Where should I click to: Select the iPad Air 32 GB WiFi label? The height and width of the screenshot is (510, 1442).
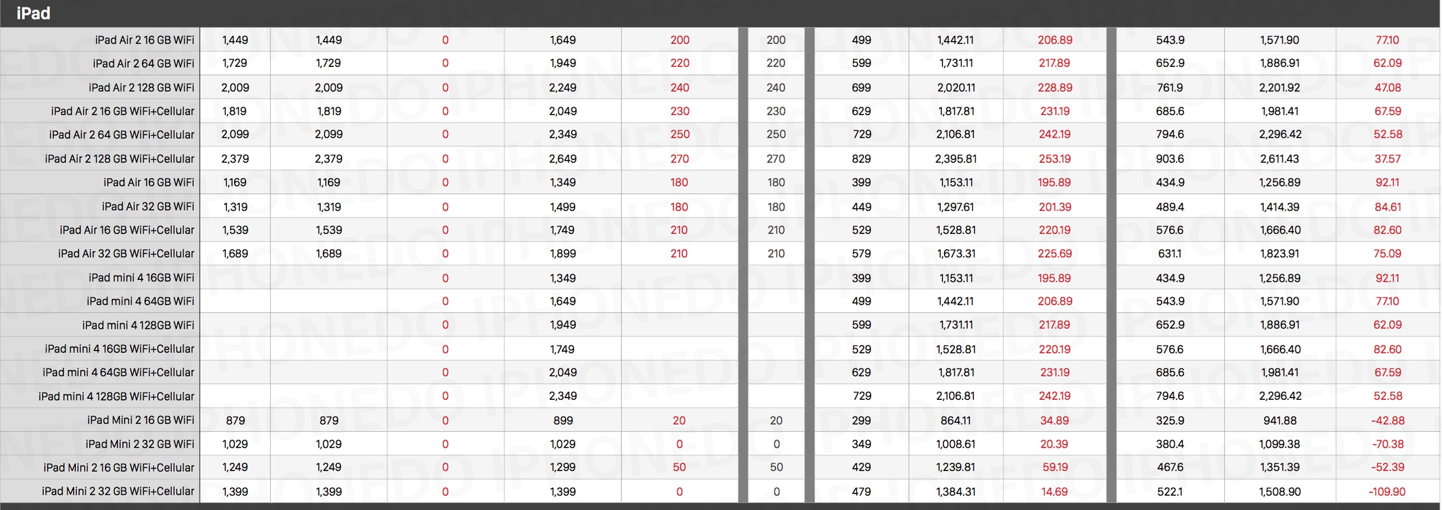(148, 207)
